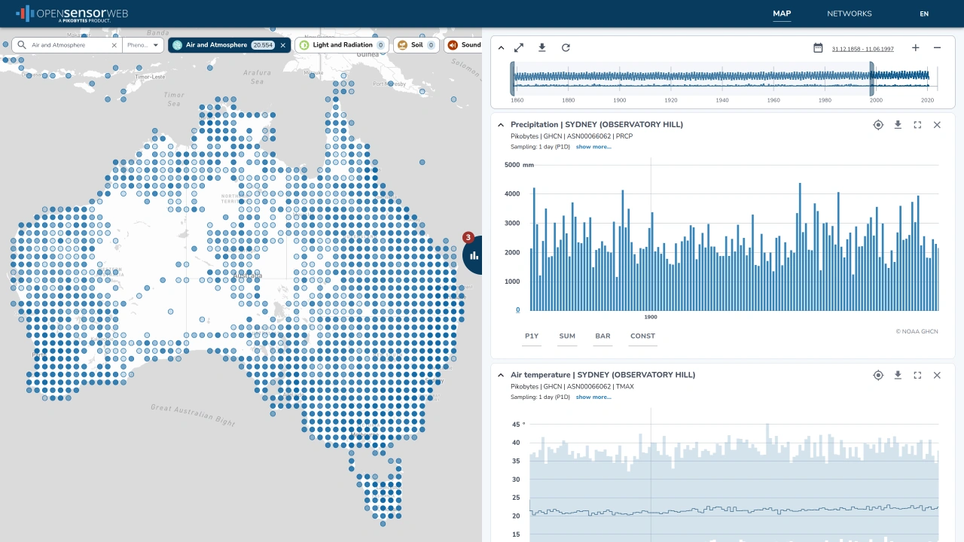Grab the left handle of timeline range
The image size is (964, 542).
[x=512, y=78]
